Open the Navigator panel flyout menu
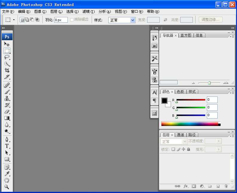The image size is (237, 193). click(x=232, y=37)
